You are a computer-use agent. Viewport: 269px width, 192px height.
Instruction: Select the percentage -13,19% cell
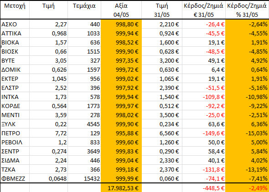click(x=247, y=169)
